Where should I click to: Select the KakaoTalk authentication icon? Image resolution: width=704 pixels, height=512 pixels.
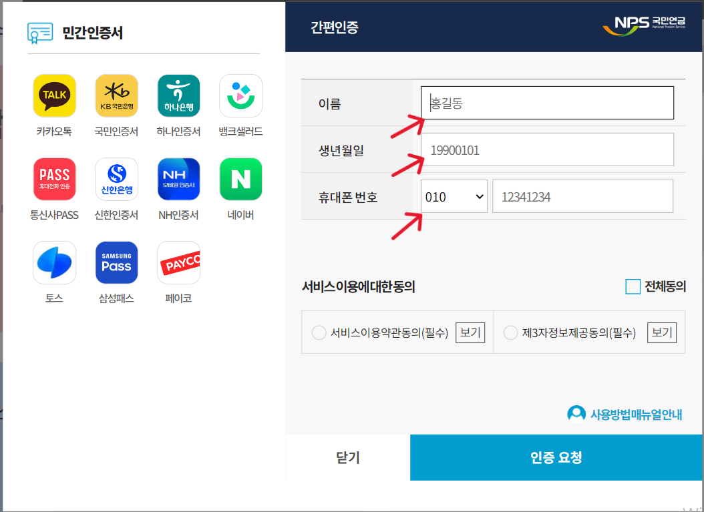pos(54,95)
